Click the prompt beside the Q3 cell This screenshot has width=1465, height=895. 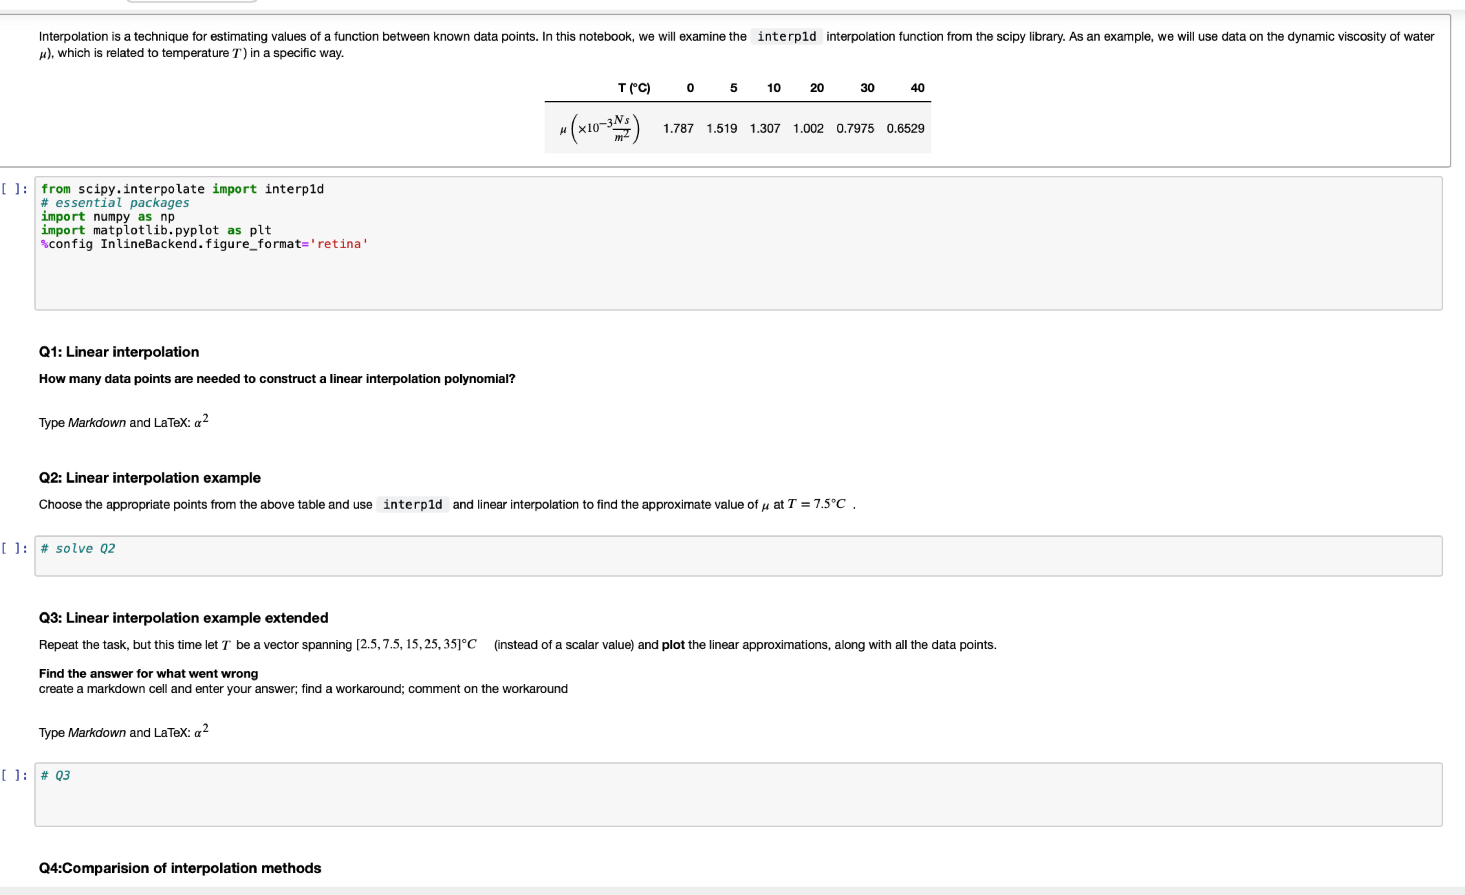click(x=14, y=775)
